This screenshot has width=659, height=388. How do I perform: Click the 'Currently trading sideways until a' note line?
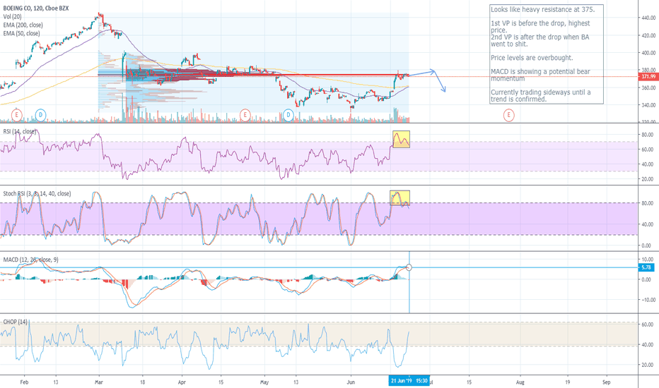coord(540,92)
